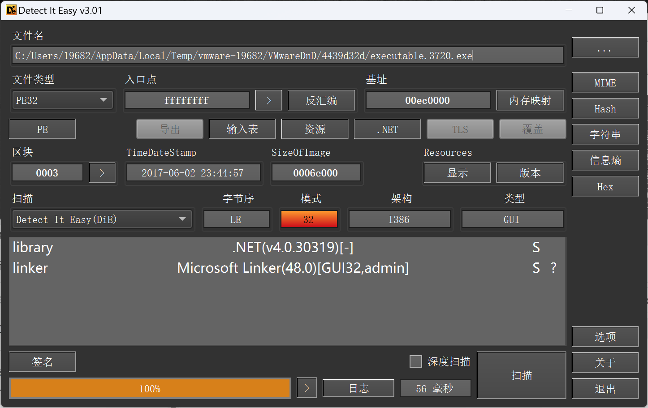Click the 导出 export button

tap(170, 129)
